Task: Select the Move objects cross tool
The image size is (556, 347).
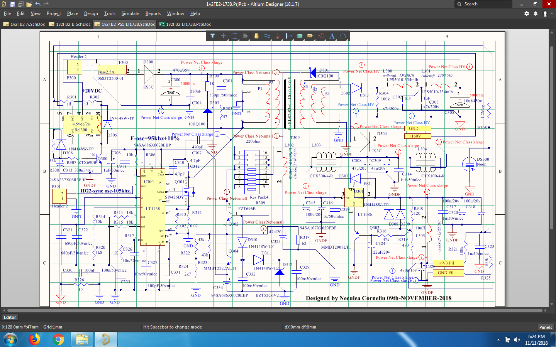Action: (223, 36)
